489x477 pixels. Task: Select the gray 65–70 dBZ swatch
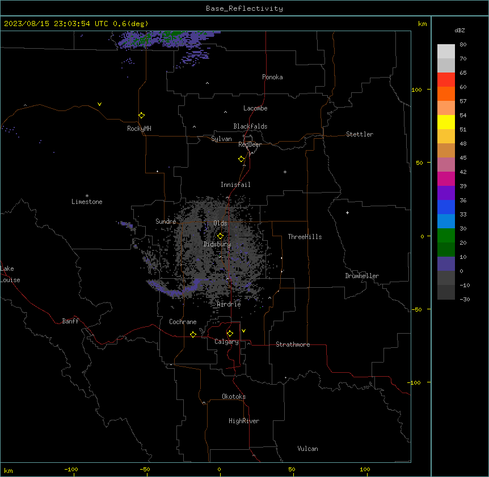(446, 65)
